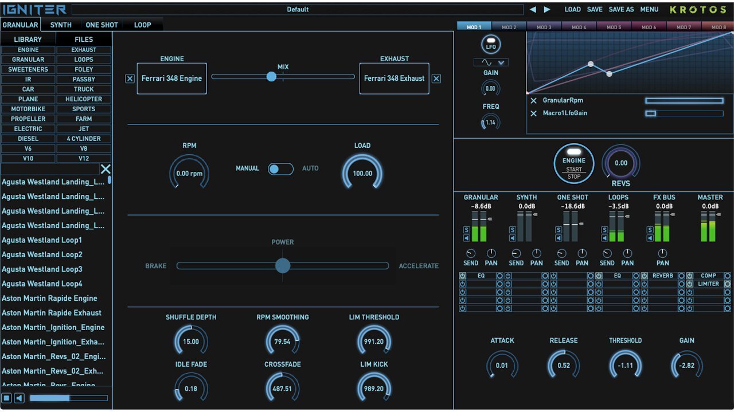
Task: Click the Brake/Accelerate power slider handle
Action: 282,265
